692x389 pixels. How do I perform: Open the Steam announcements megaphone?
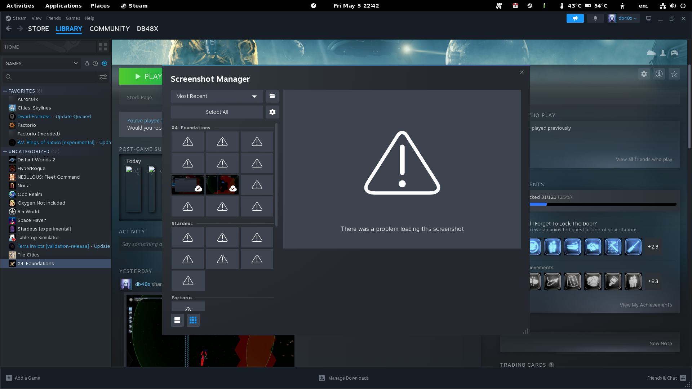(575, 18)
